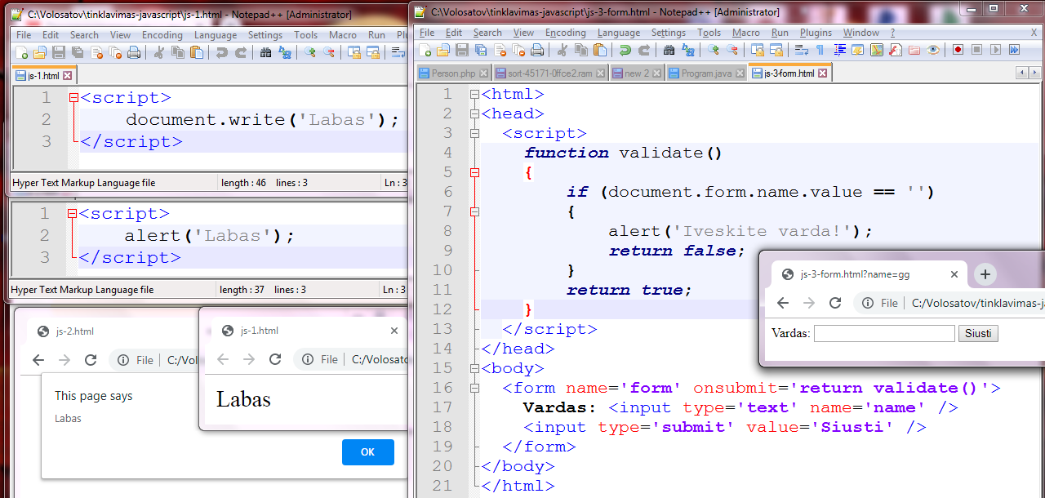Click Paste icon in js-3-form.html Notepad++ toolbar

(x=600, y=50)
